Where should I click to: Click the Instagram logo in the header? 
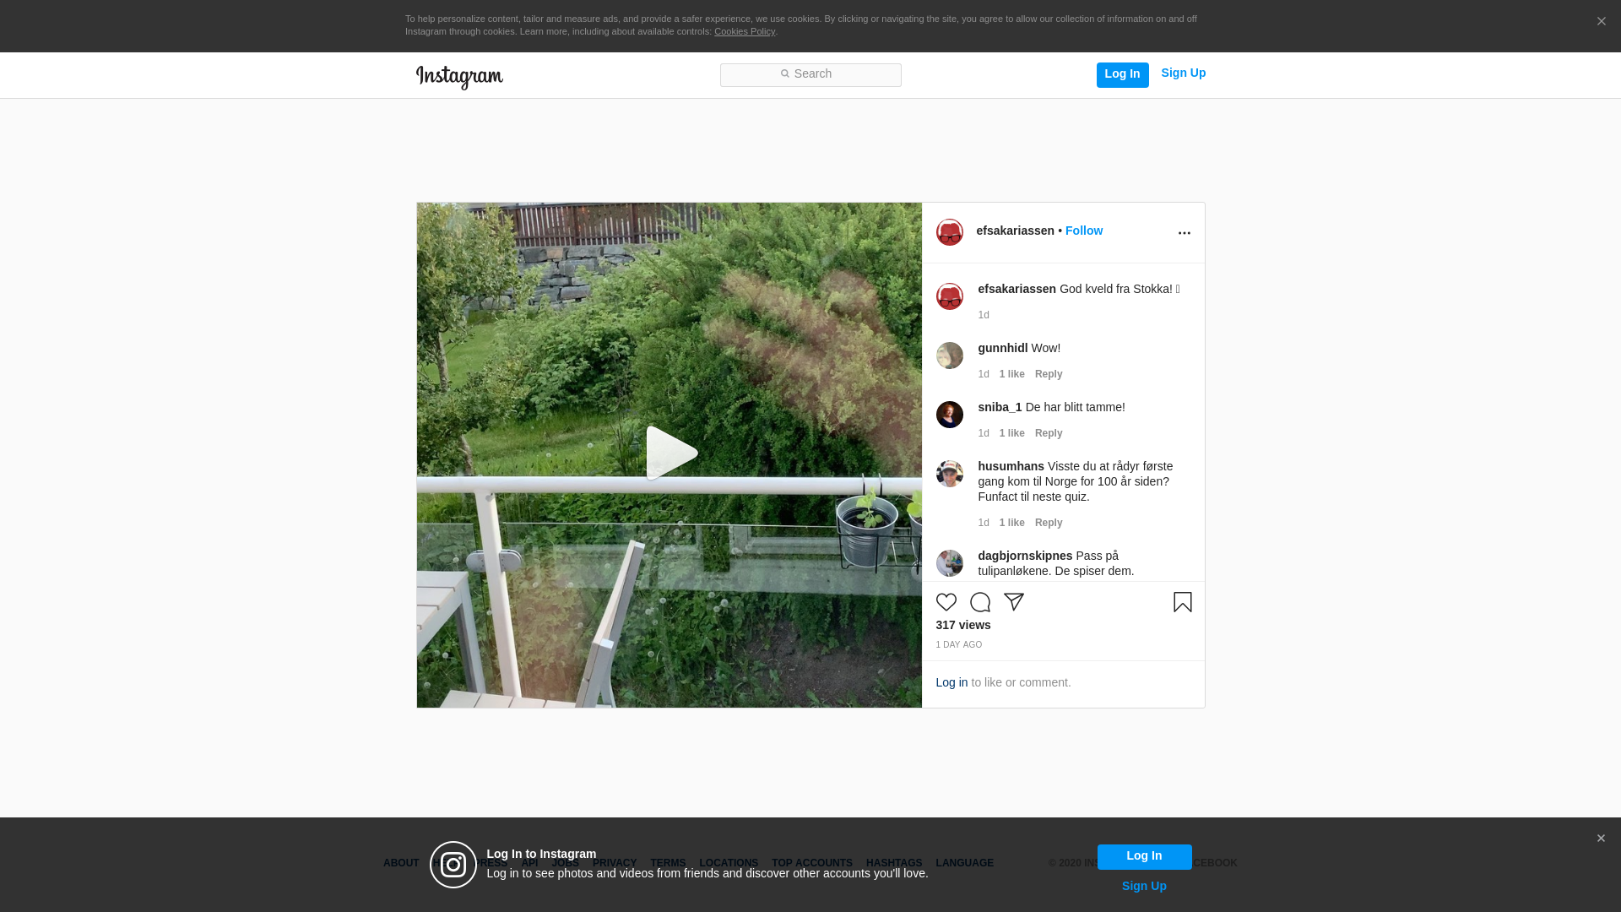[x=459, y=77]
